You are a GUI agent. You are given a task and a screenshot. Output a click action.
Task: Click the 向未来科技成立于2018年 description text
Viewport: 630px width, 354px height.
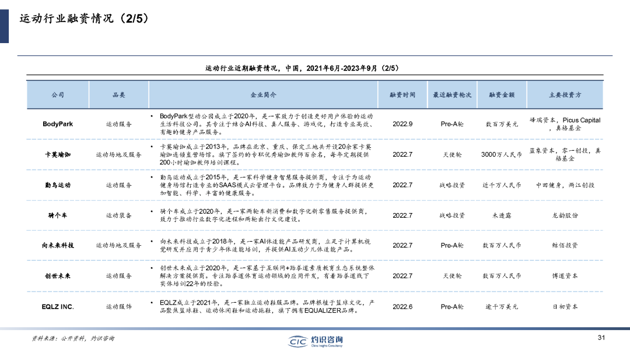tap(265, 245)
